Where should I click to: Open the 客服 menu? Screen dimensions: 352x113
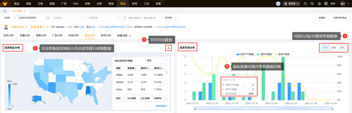point(52,4)
